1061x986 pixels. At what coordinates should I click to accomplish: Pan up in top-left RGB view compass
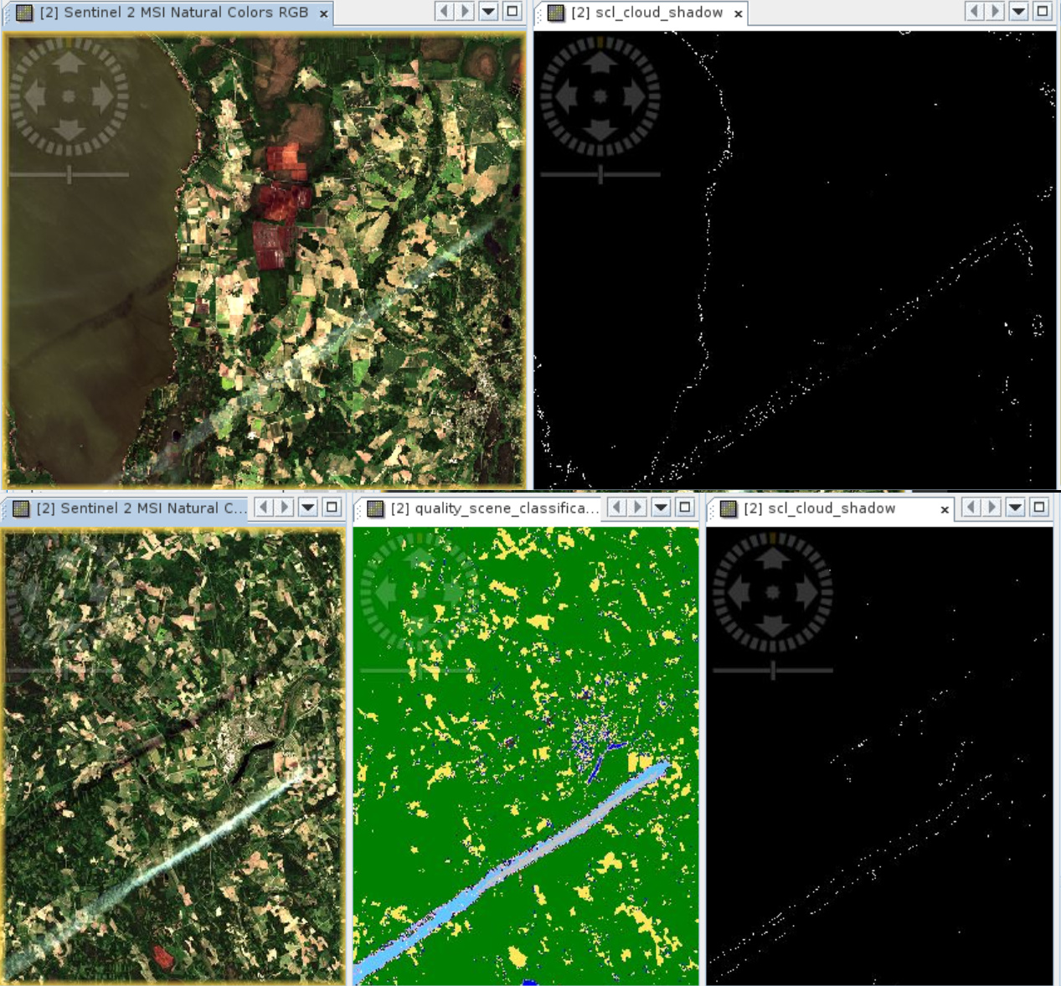click(x=69, y=62)
